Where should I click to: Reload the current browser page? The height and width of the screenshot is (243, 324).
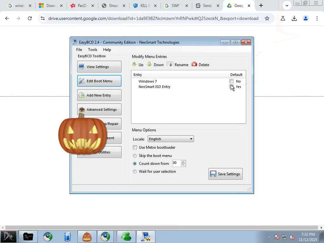30,18
